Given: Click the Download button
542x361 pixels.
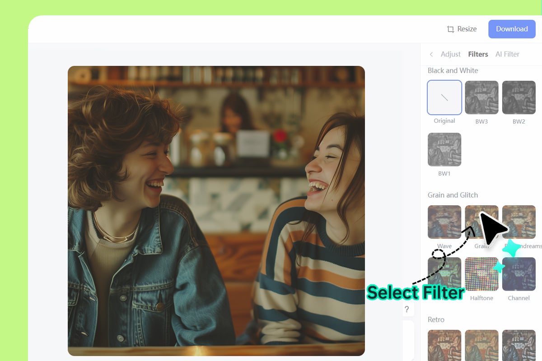Looking at the screenshot, I should point(512,29).
